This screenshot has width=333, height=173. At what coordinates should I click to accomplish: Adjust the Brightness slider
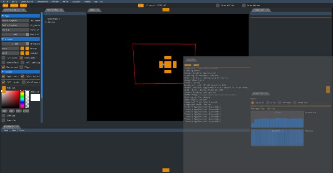15,44
